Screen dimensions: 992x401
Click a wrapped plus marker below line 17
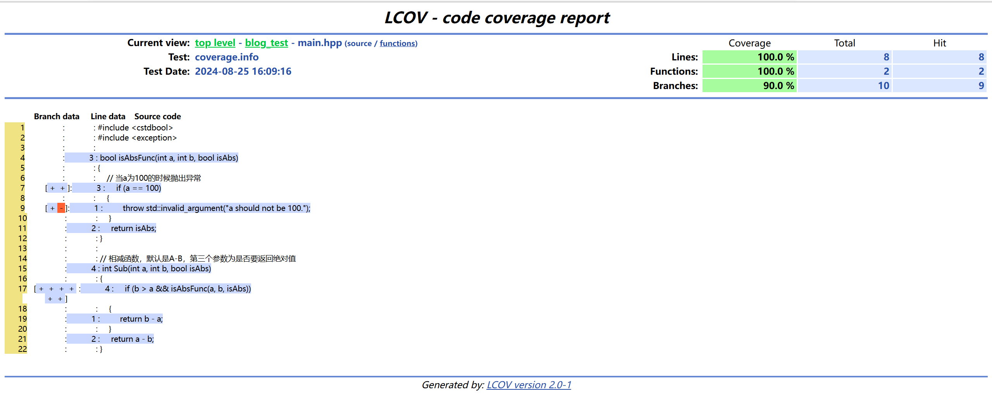pos(50,298)
